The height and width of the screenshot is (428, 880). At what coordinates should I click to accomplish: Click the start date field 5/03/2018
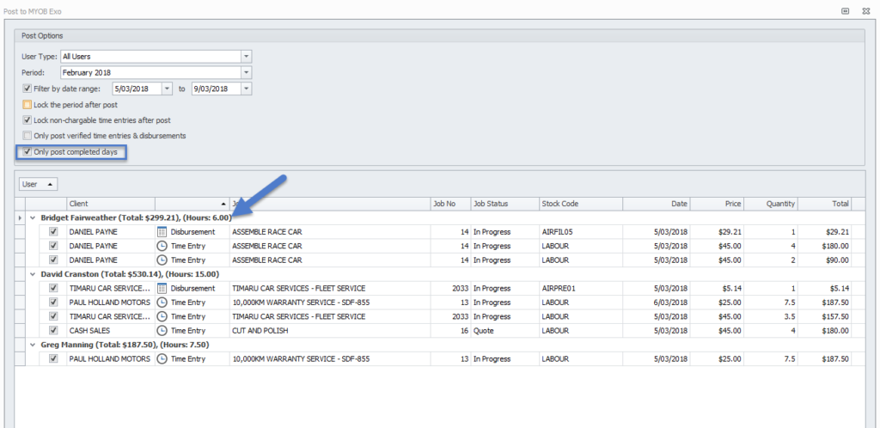coord(137,89)
